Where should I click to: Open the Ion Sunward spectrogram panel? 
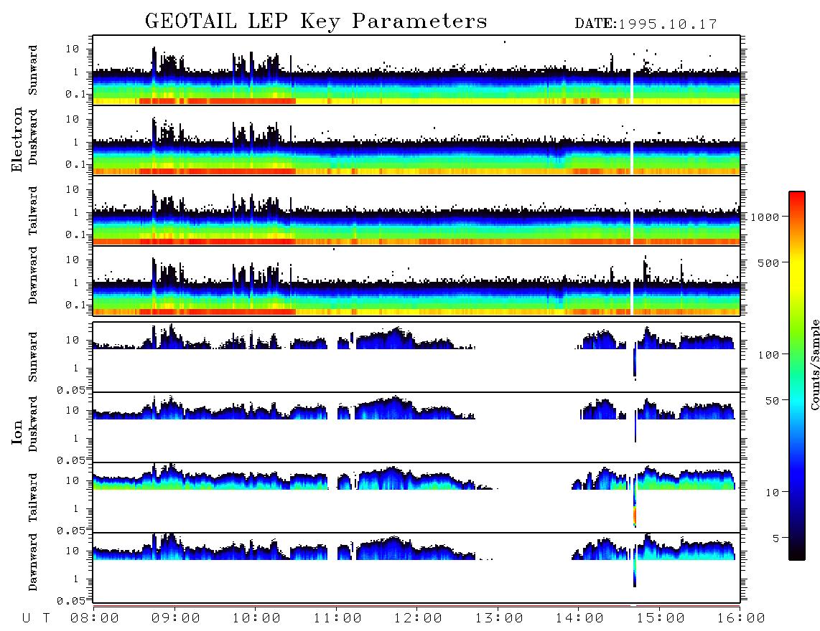[x=416, y=357]
